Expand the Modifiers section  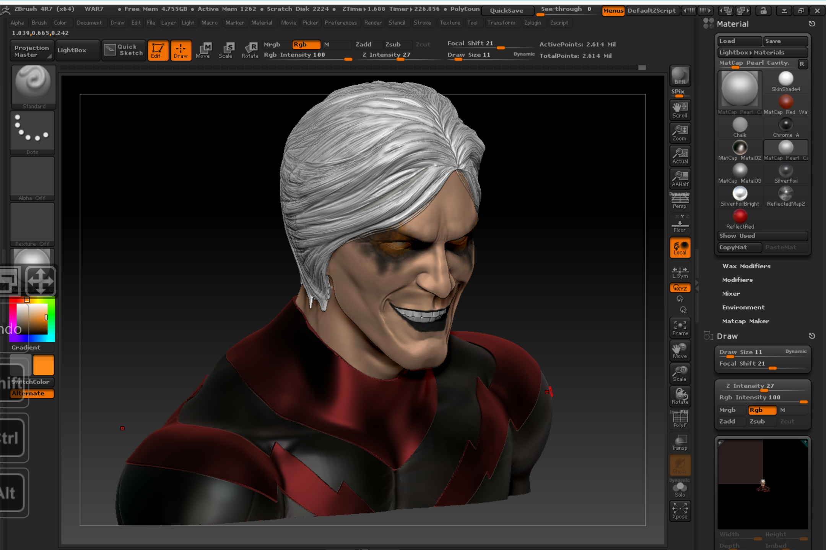(x=737, y=280)
